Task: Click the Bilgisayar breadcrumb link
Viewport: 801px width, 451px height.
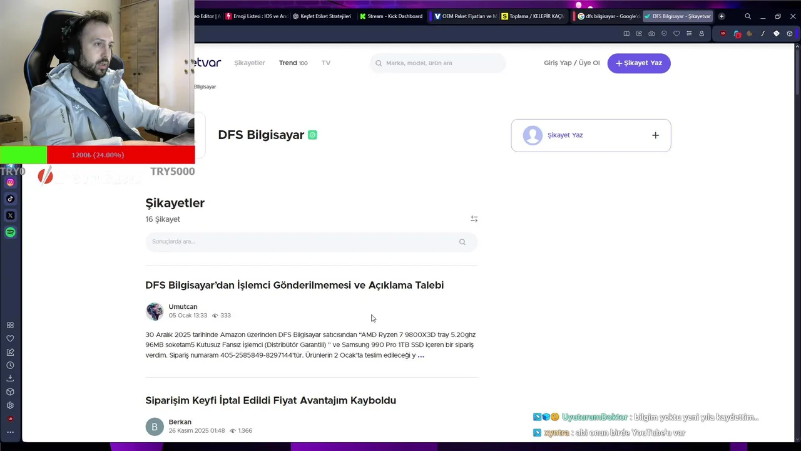Action: coord(205,86)
